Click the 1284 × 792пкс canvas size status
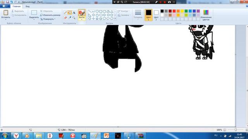248x139 pixels. click(66, 130)
